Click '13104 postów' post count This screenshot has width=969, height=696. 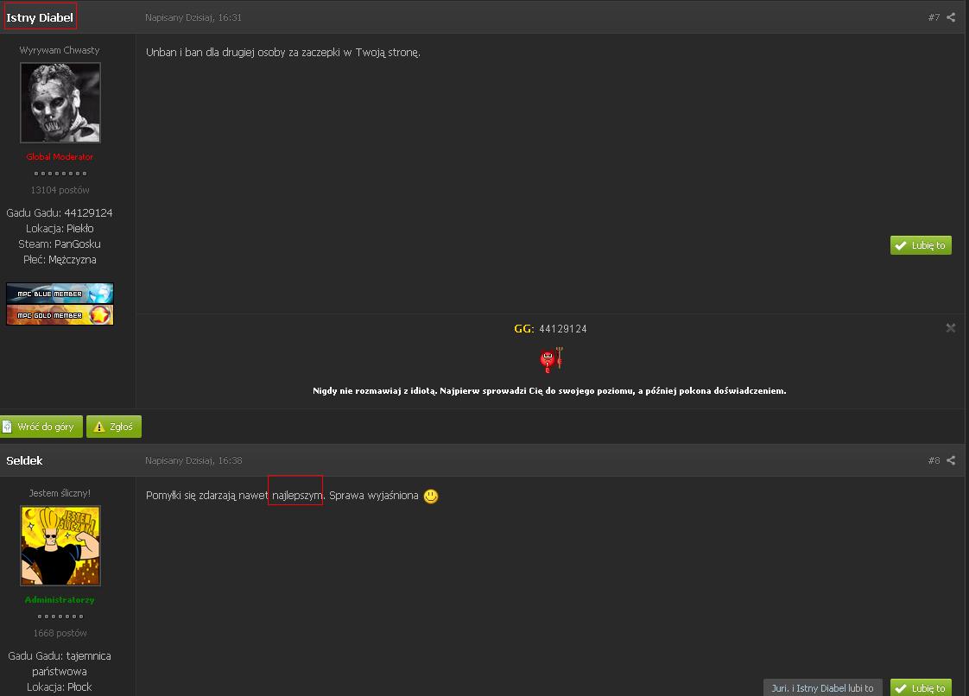[x=60, y=190]
